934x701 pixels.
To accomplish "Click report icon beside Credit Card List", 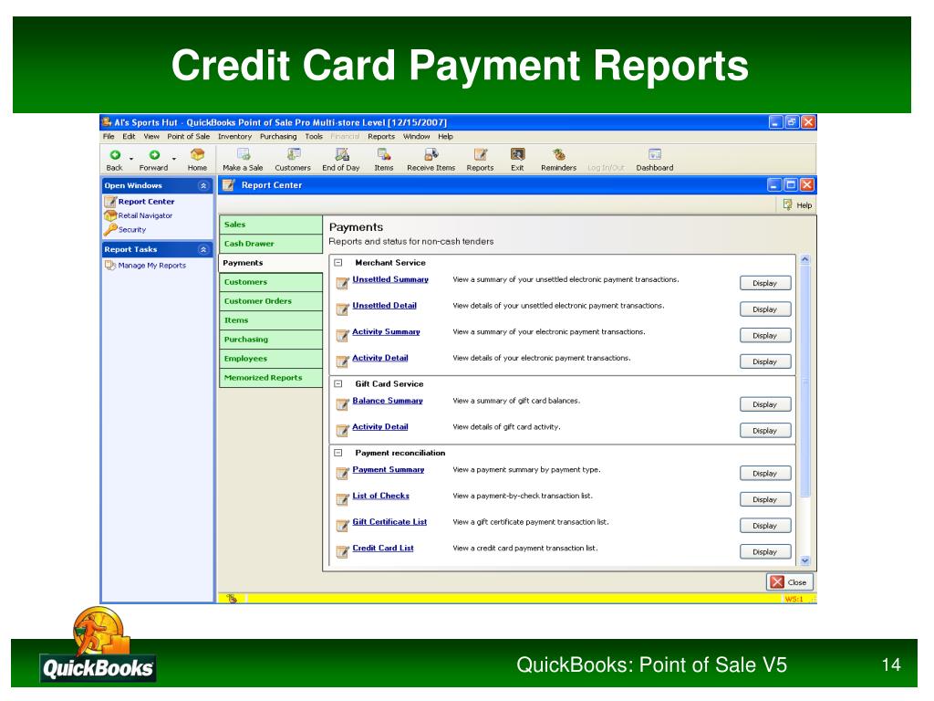I will pos(343,551).
